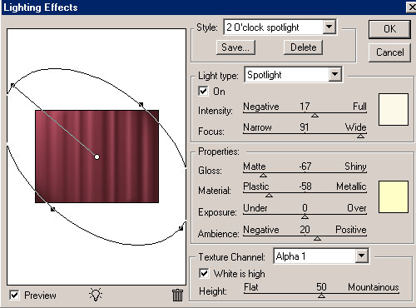The height and width of the screenshot is (308, 416).
Task: Open the ambient properties color swatch
Action: pyautogui.click(x=394, y=197)
